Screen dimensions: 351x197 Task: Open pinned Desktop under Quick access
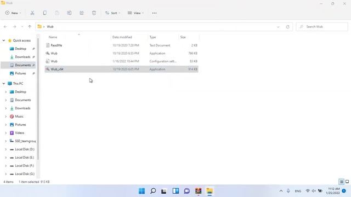(x=21, y=49)
